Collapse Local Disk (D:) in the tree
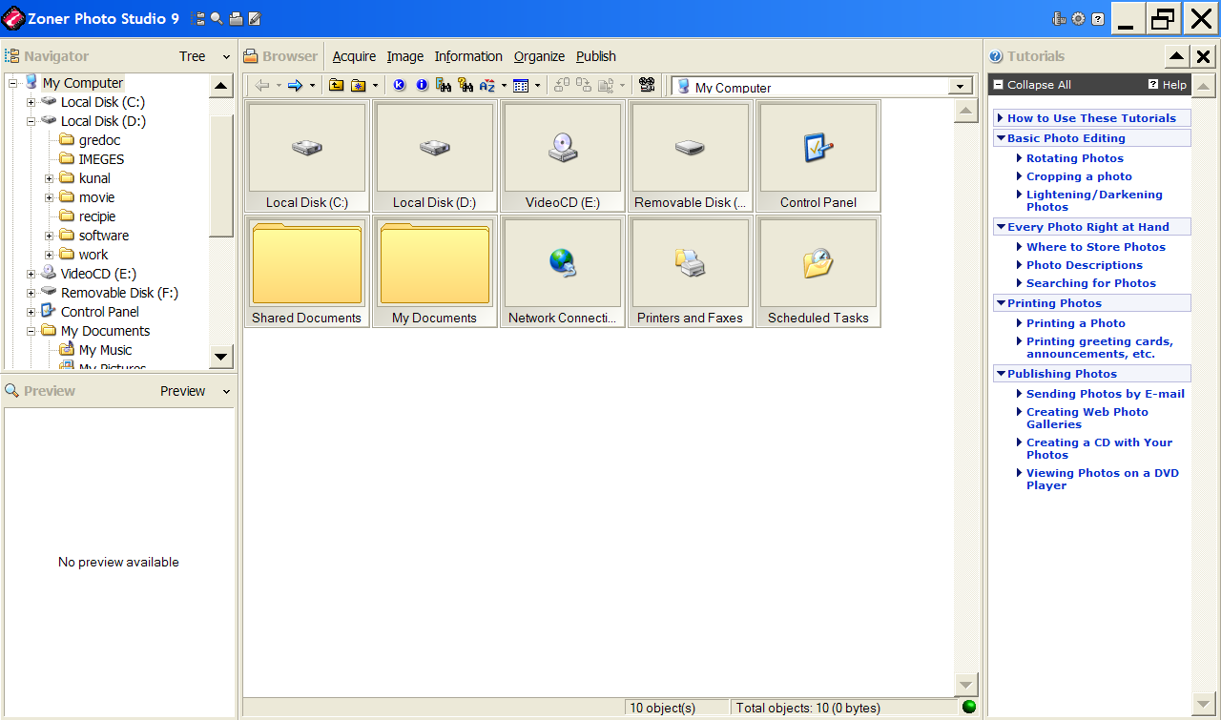This screenshot has height=720, width=1221. tap(31, 121)
